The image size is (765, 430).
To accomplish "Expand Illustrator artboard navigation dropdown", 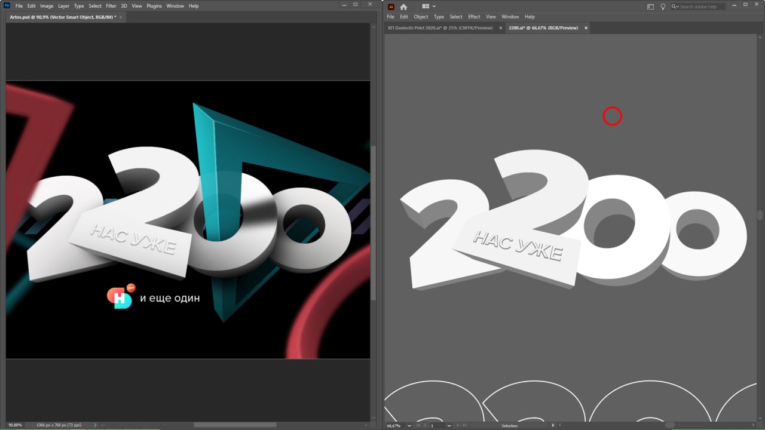I will tap(449, 426).
